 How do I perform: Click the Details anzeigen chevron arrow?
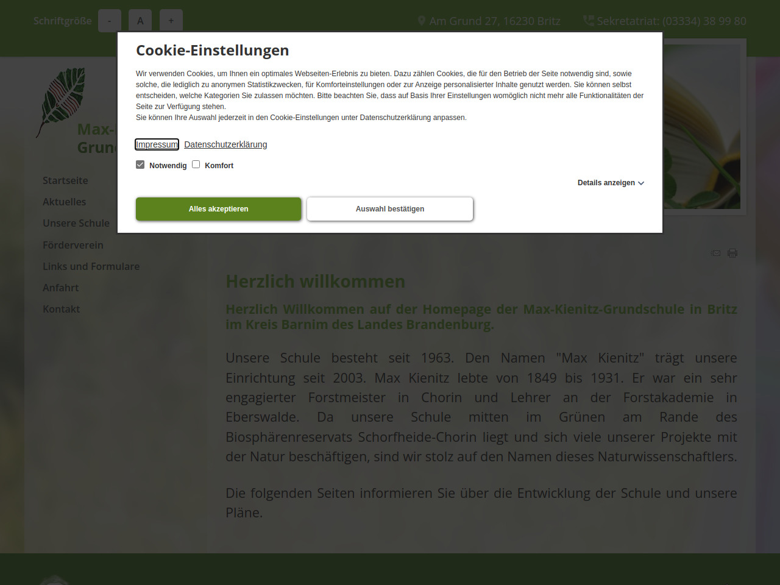pos(641,183)
